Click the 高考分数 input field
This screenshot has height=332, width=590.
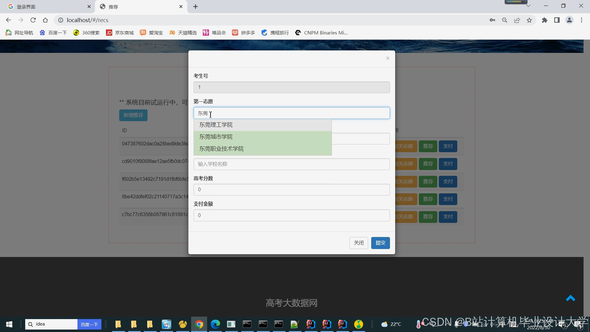coord(291,190)
